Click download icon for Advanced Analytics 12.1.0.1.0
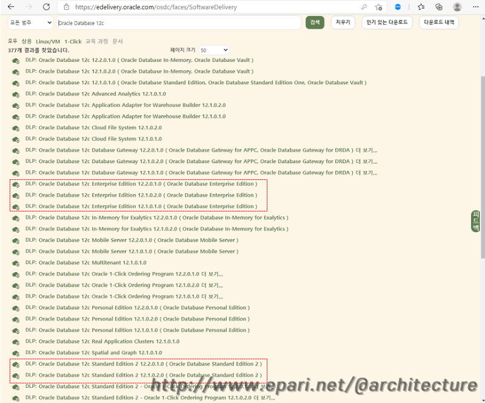Viewport: 485px width, 403px height. [x=16, y=95]
